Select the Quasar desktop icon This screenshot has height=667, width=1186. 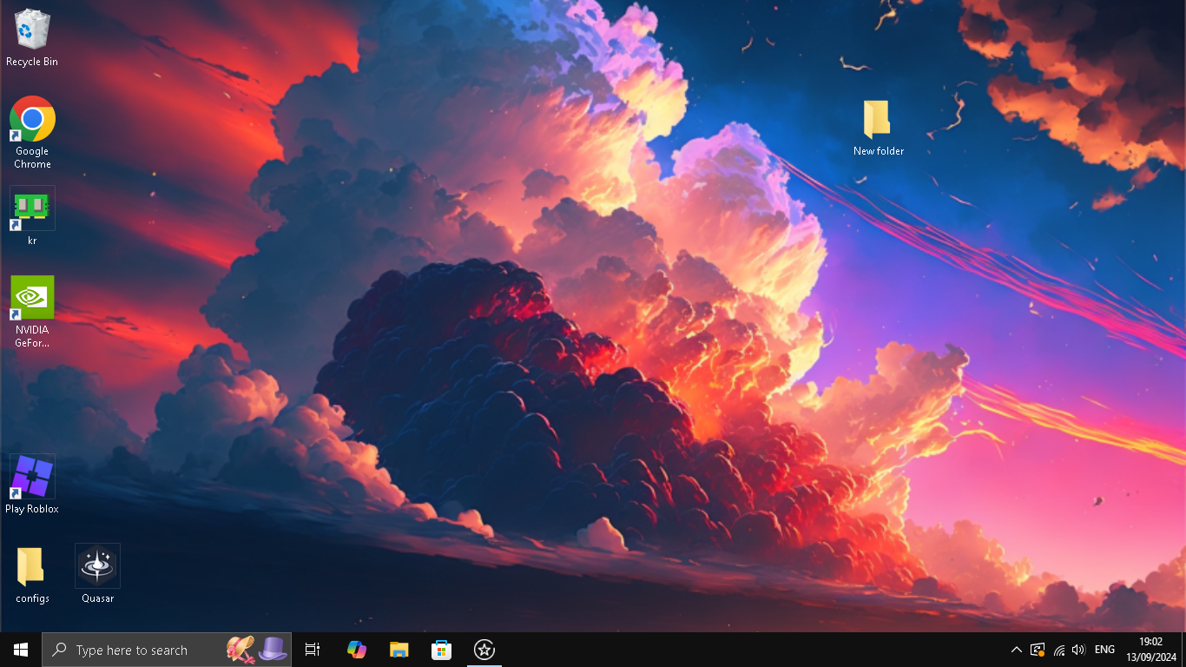[x=97, y=574]
